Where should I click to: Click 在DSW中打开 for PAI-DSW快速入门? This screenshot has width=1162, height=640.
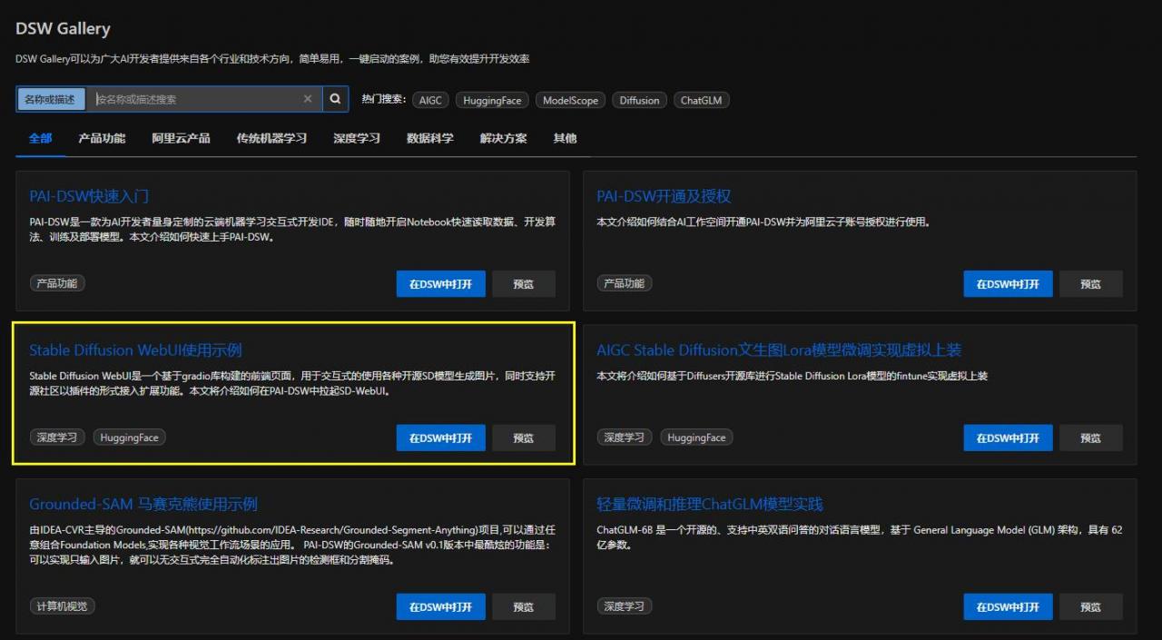(x=441, y=284)
